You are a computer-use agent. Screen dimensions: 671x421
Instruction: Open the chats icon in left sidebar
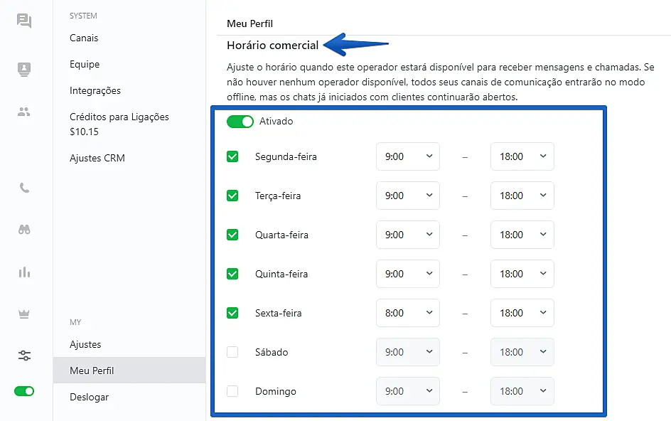[24, 21]
